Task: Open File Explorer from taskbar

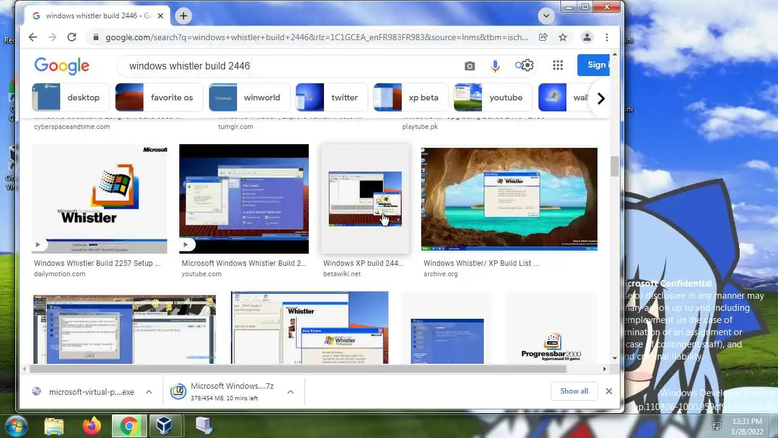Action: point(54,426)
